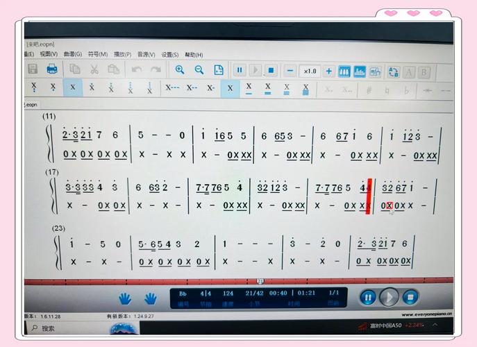Select the note with one dot above
Screen dimensions: 477x347
click(x=92, y=87)
